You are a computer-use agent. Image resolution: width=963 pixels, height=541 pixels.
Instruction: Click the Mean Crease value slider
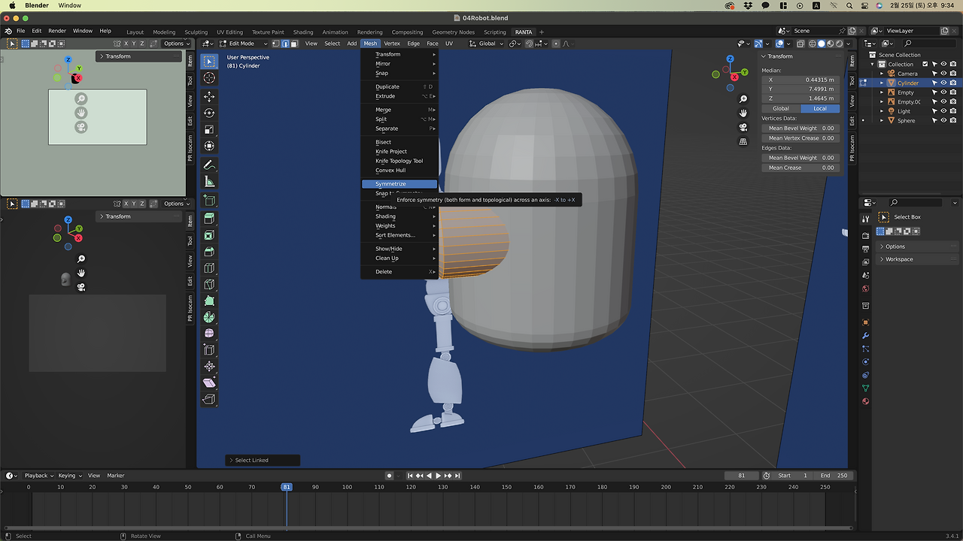[x=800, y=168]
